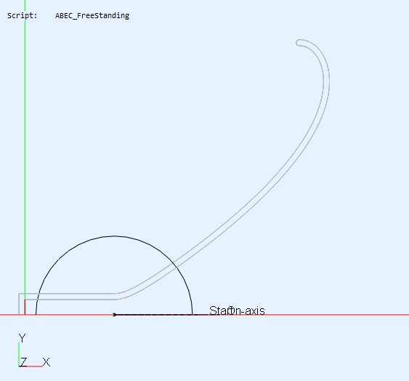
Task: Click the ABEC_FreeStanding script name
Action: pyautogui.click(x=92, y=16)
